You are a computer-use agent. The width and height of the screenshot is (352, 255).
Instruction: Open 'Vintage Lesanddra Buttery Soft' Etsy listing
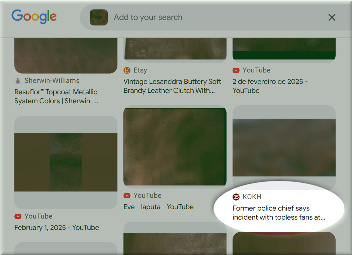(x=172, y=86)
